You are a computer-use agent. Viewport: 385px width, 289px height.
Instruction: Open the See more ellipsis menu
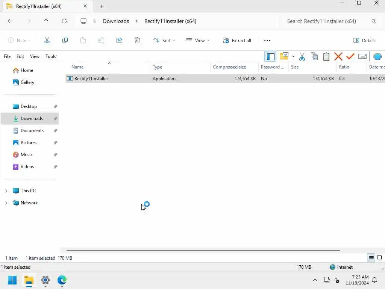coord(267,41)
